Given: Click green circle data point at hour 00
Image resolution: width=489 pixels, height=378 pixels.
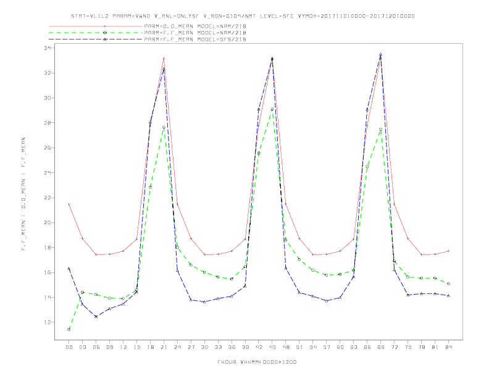Looking at the screenshot, I should coord(69,330).
